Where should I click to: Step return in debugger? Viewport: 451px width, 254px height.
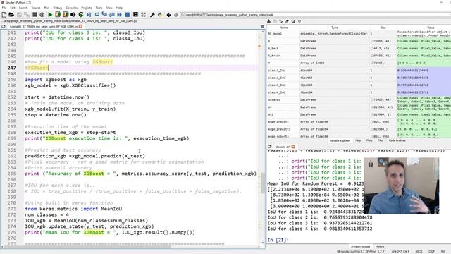tap(112, 14)
